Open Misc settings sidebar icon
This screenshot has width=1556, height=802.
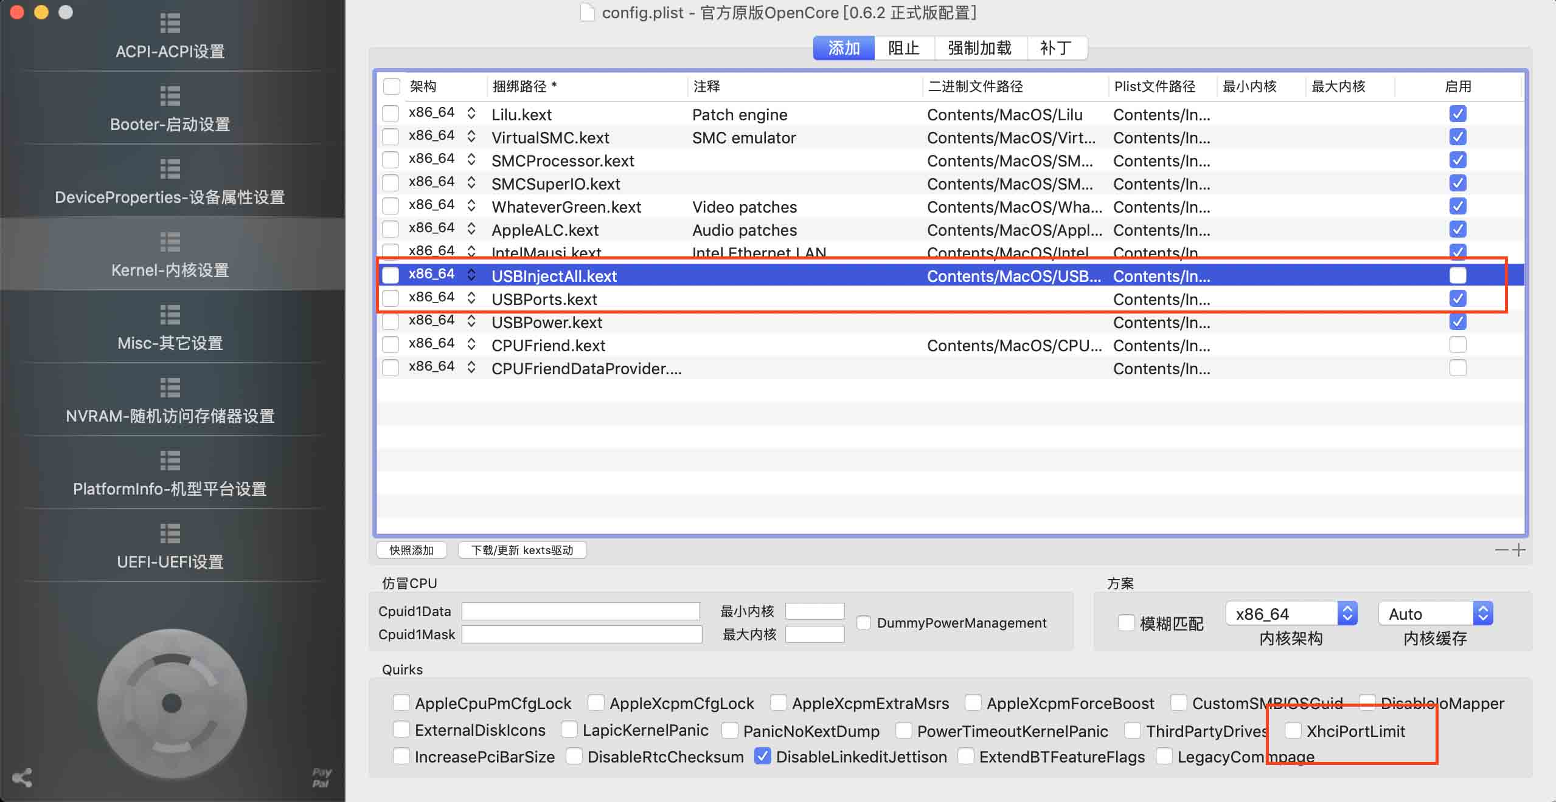point(170,315)
